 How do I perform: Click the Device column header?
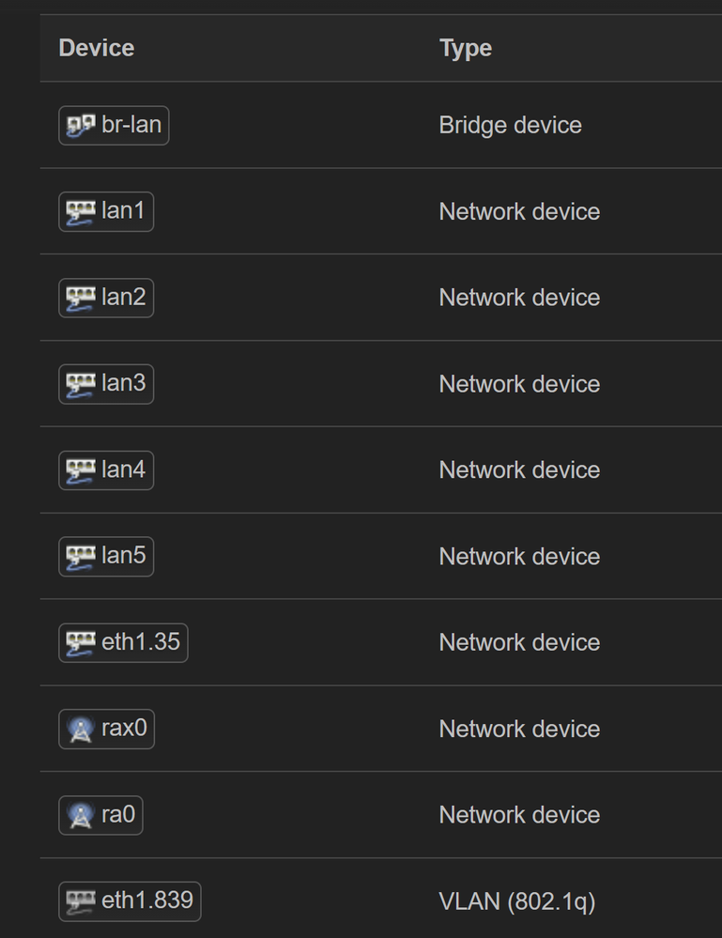point(96,48)
